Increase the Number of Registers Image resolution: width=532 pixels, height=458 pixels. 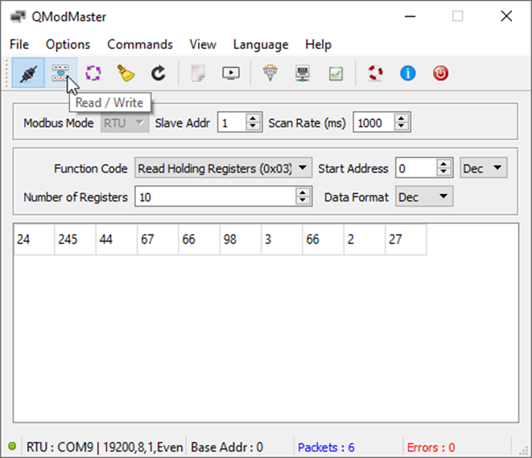[x=303, y=192]
